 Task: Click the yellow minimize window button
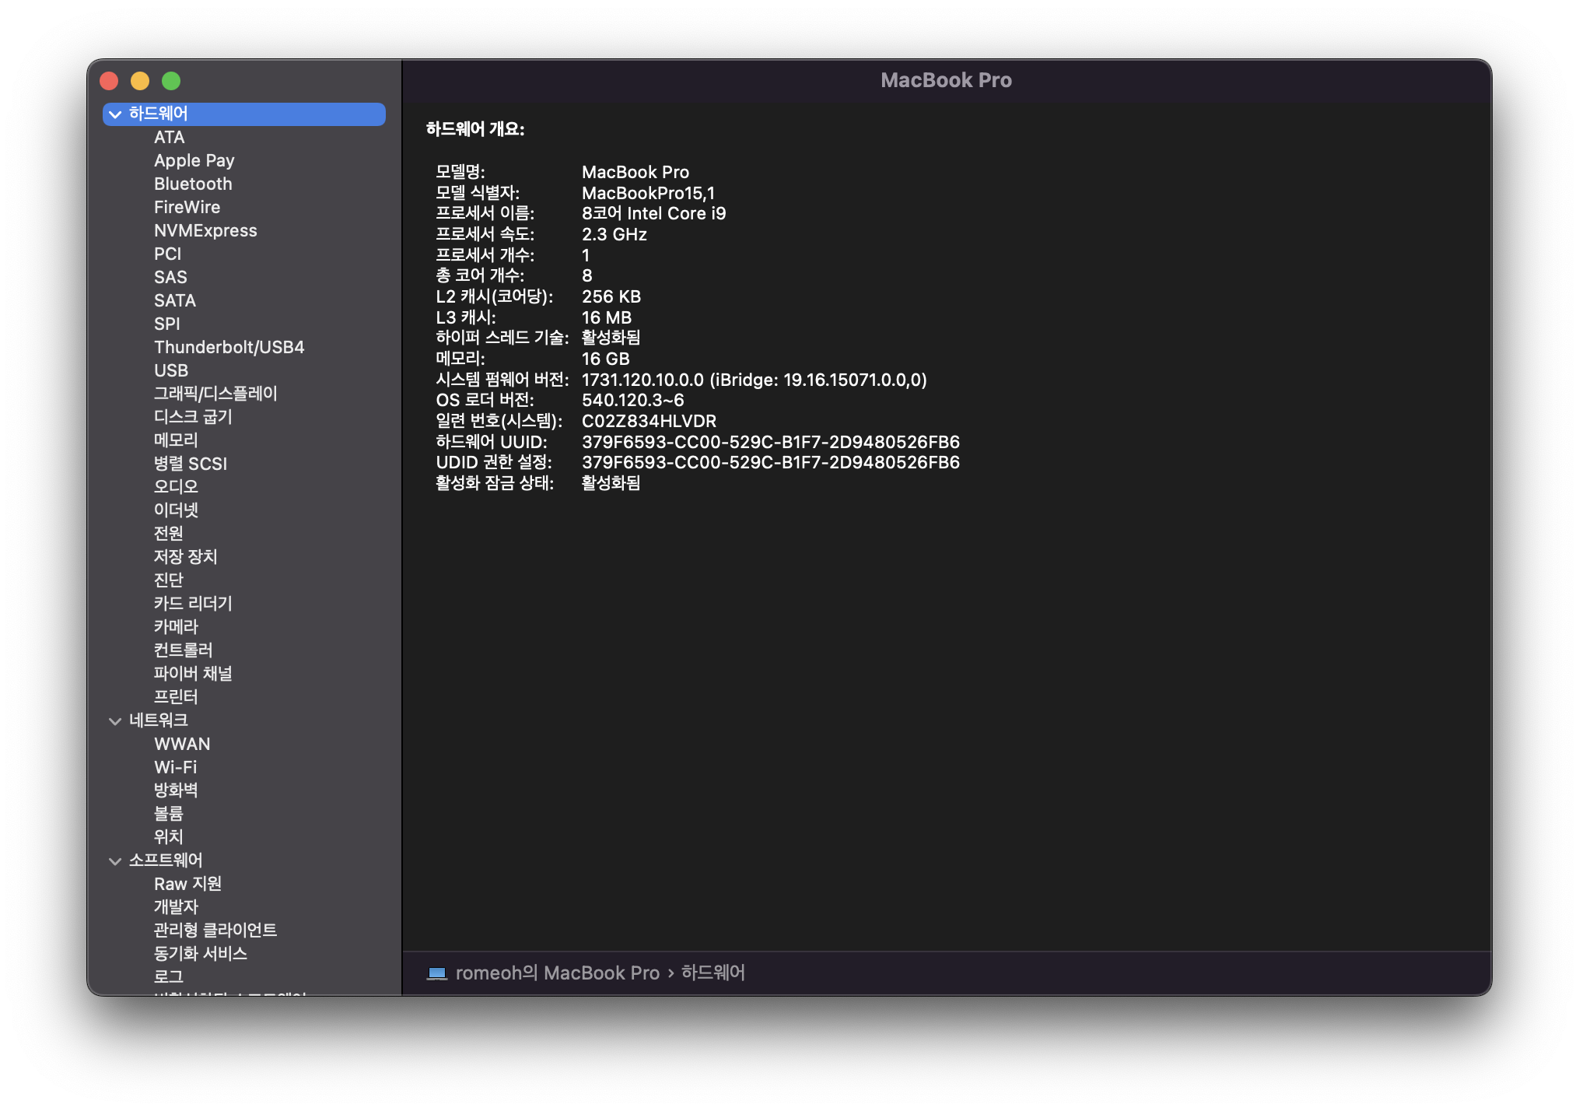pyautogui.click(x=140, y=81)
